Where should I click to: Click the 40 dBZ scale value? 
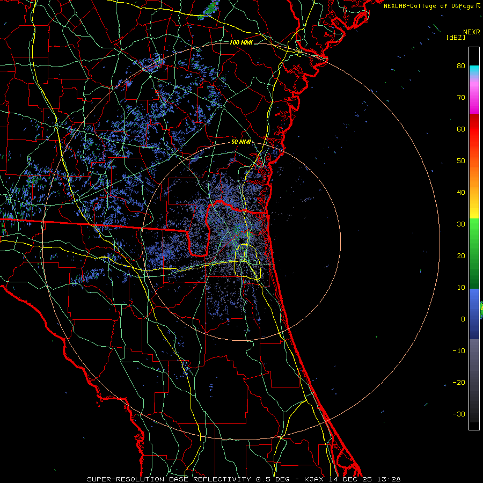click(461, 193)
